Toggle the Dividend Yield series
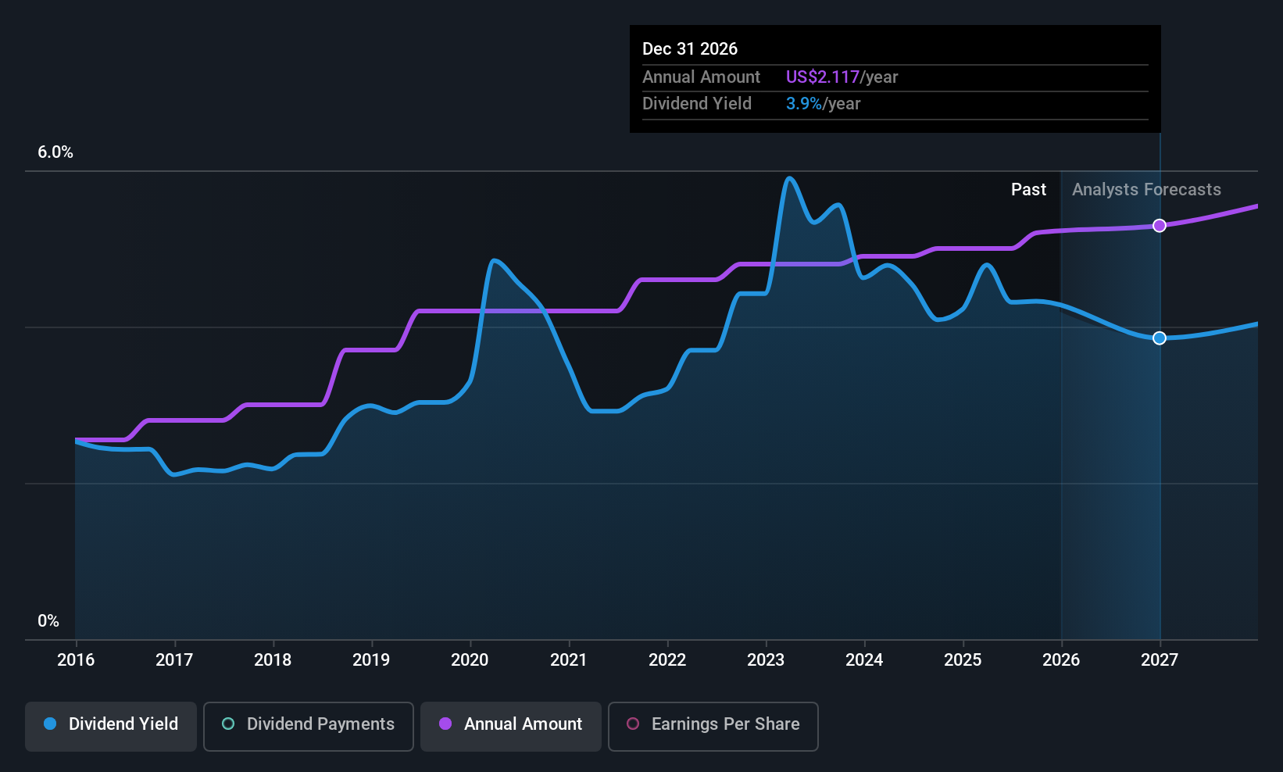 (x=111, y=727)
